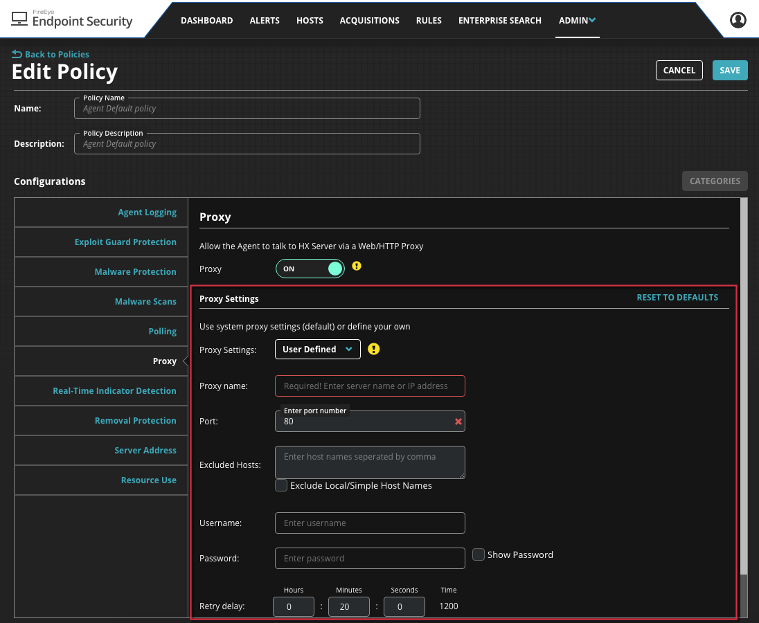This screenshot has height=623, width=759.
Task: Check Exclude Local/Simple Host Names
Action: point(281,485)
